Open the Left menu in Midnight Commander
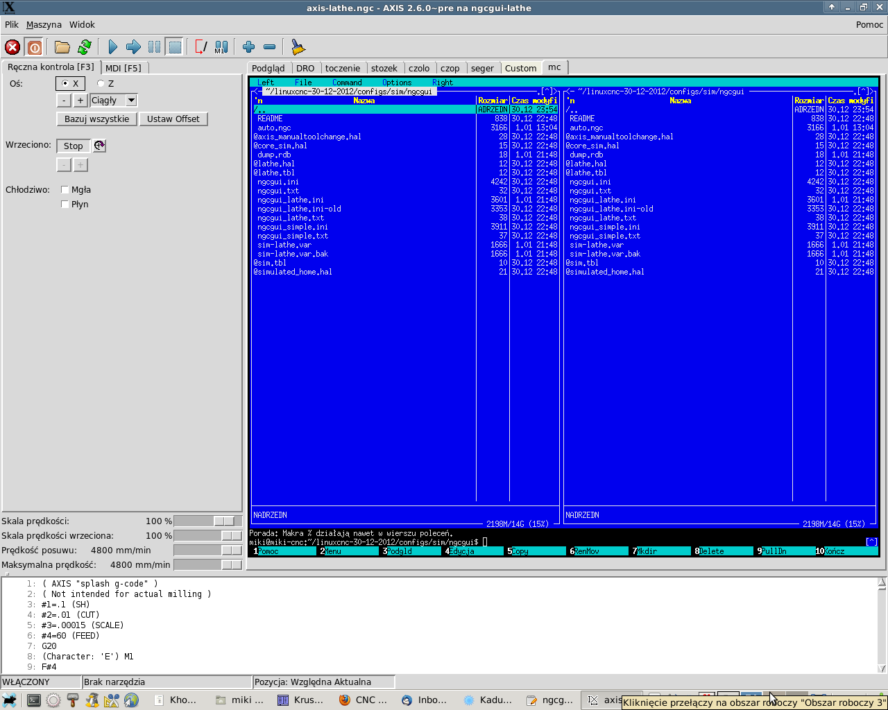Screen dimensions: 888x710 (266, 83)
